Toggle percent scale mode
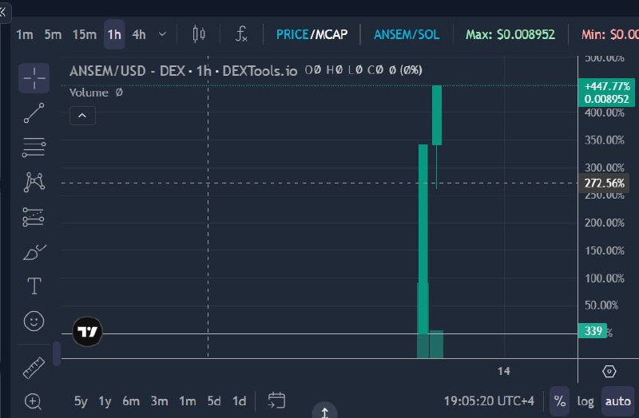This screenshot has width=639, height=418. [x=560, y=401]
